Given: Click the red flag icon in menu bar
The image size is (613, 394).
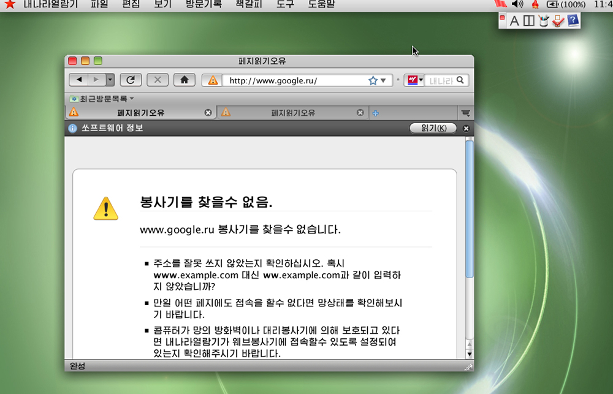Looking at the screenshot, I should tap(501, 4).
